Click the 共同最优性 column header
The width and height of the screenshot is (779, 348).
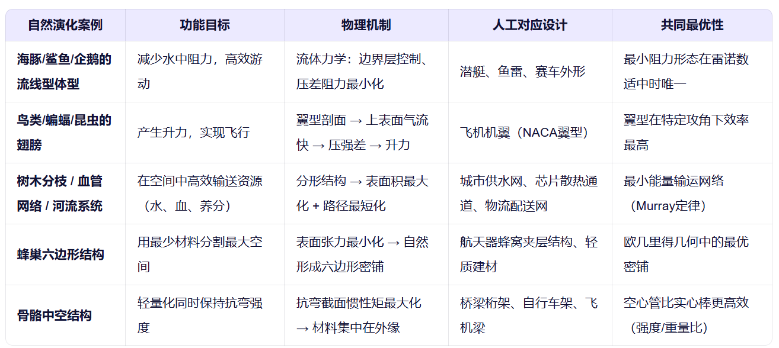pos(692,25)
